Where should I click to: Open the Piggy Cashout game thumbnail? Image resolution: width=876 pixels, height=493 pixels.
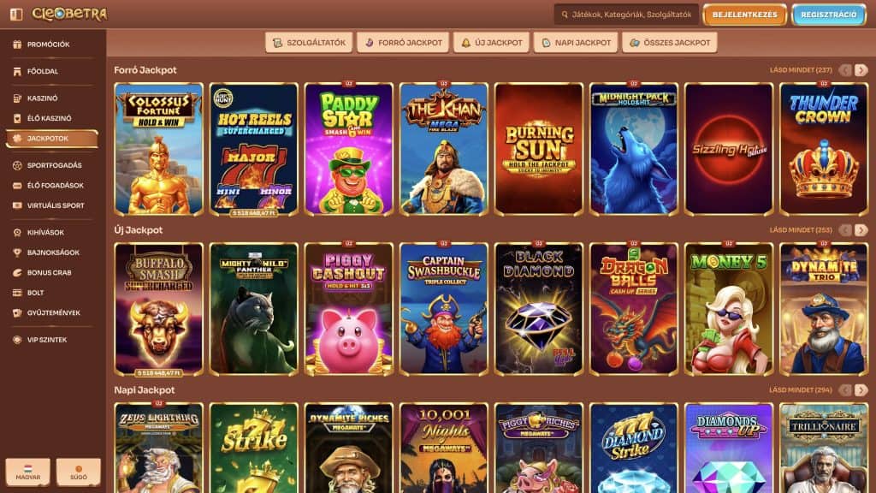[349, 309]
